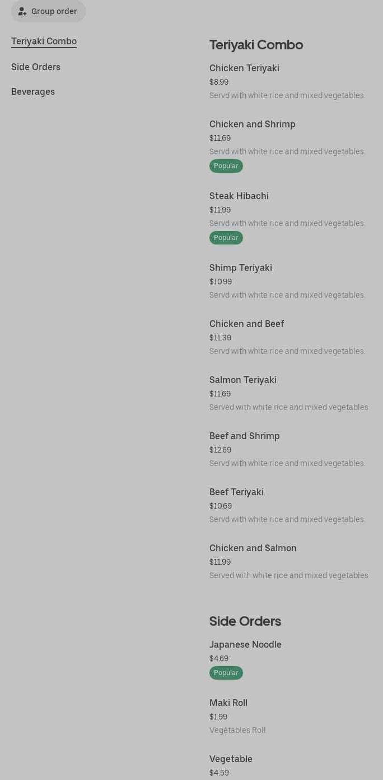Select the Japanese Noodle side order
The image size is (383, 780).
tap(245, 645)
